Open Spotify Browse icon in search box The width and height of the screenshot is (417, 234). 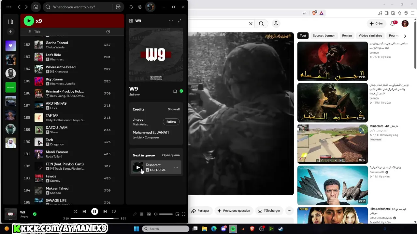point(118,7)
